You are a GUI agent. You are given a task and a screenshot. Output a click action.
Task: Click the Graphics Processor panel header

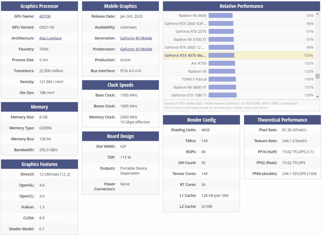click(39, 6)
